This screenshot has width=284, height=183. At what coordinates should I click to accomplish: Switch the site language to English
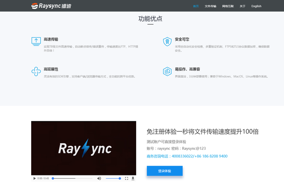(256, 6)
